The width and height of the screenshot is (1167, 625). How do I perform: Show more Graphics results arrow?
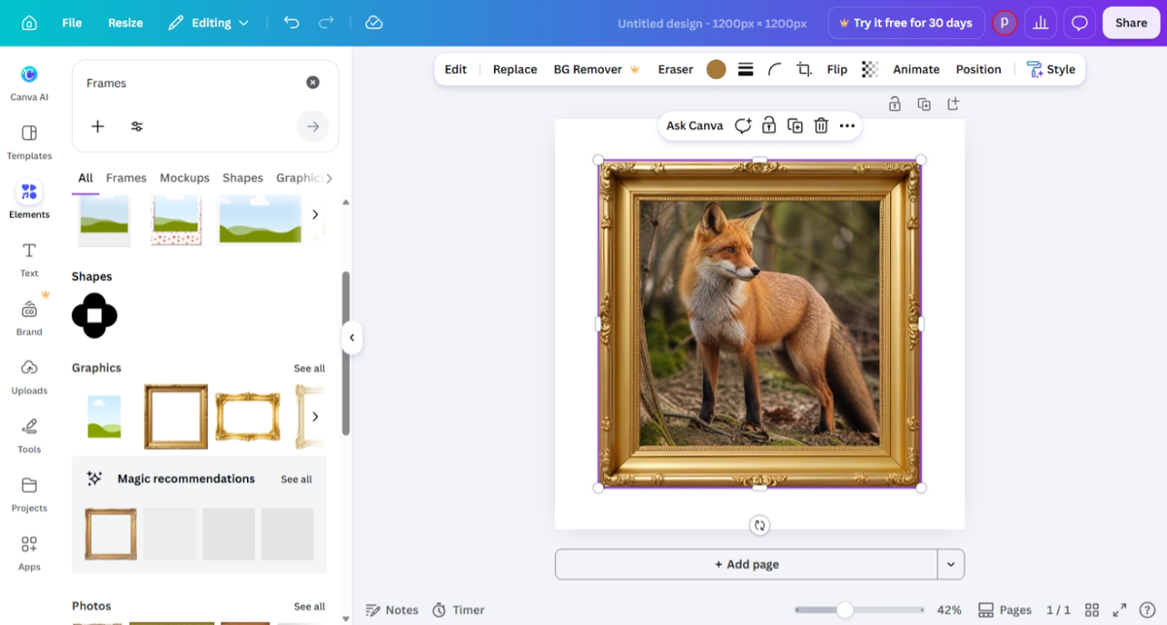(314, 416)
